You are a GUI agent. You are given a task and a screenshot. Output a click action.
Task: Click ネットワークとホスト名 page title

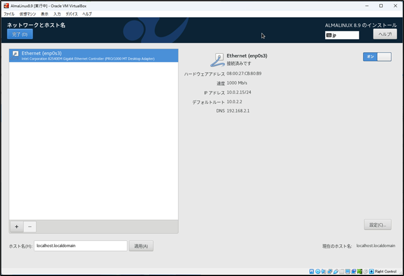pyautogui.click(x=36, y=25)
